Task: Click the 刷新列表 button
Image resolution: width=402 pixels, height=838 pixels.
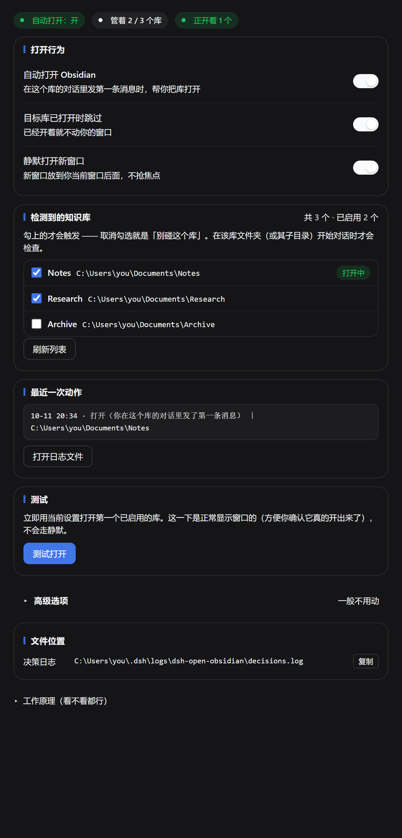Action: [x=50, y=349]
